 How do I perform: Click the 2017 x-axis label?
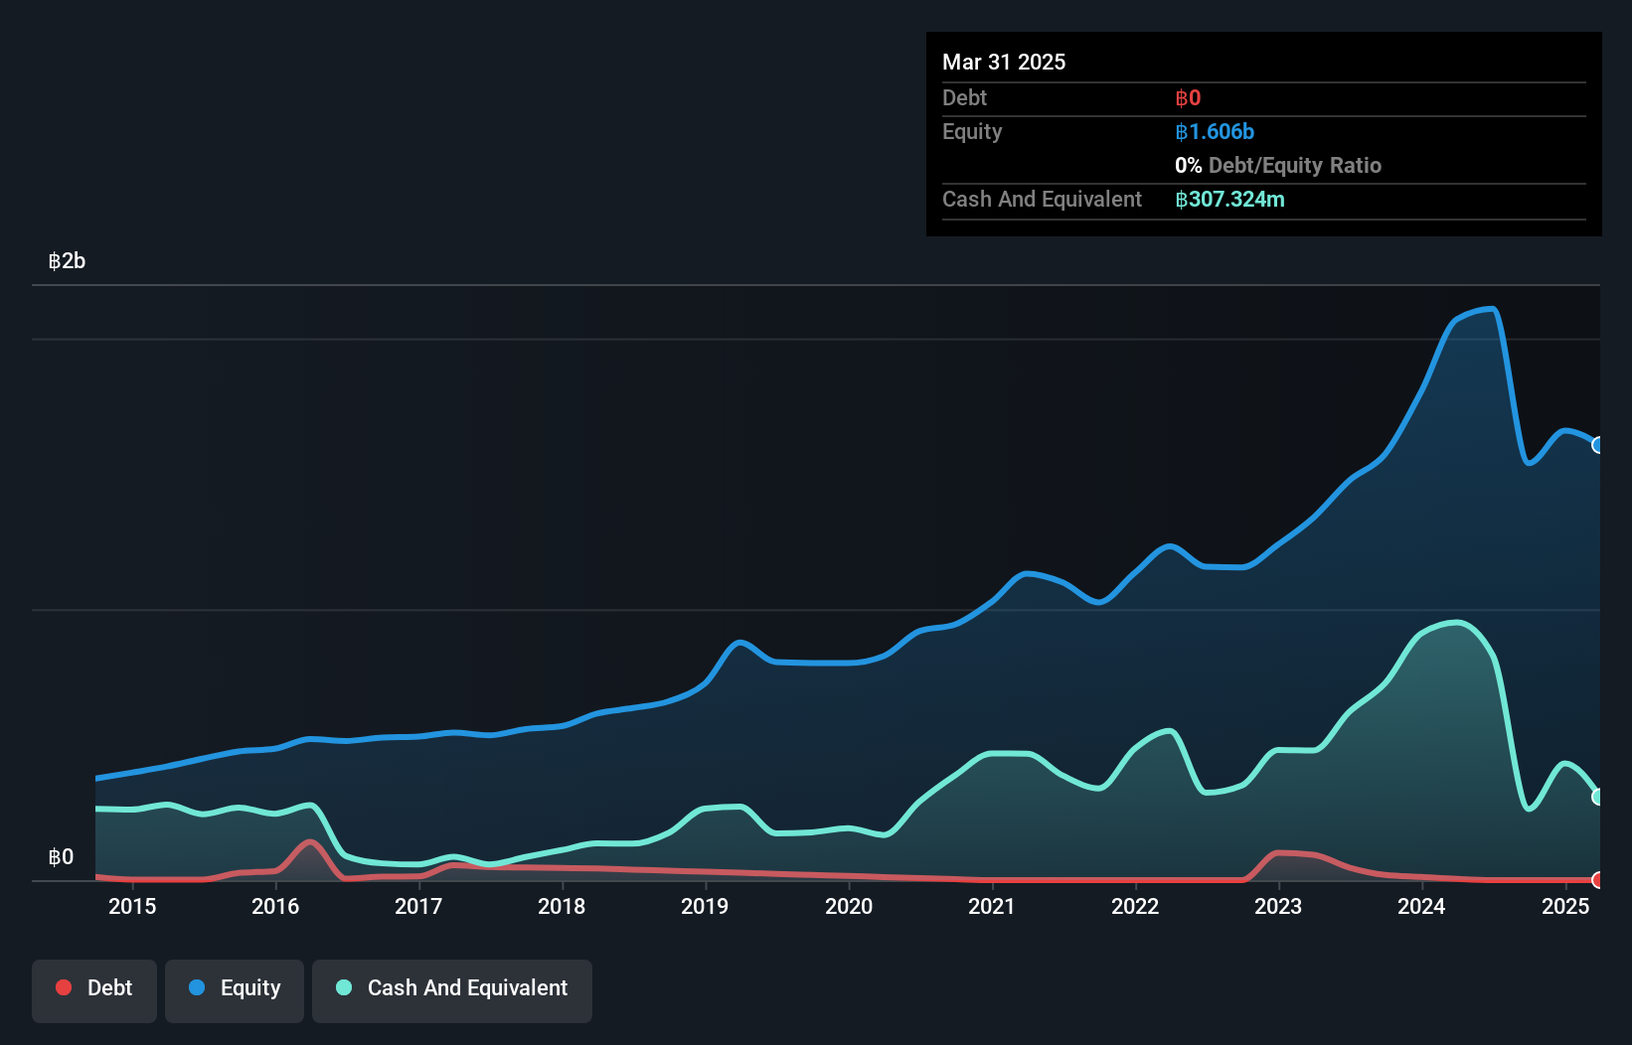pos(418,906)
